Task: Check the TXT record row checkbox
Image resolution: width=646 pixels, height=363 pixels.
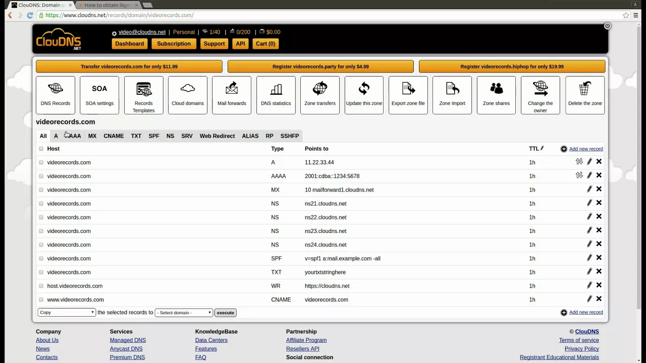Action: tap(41, 272)
